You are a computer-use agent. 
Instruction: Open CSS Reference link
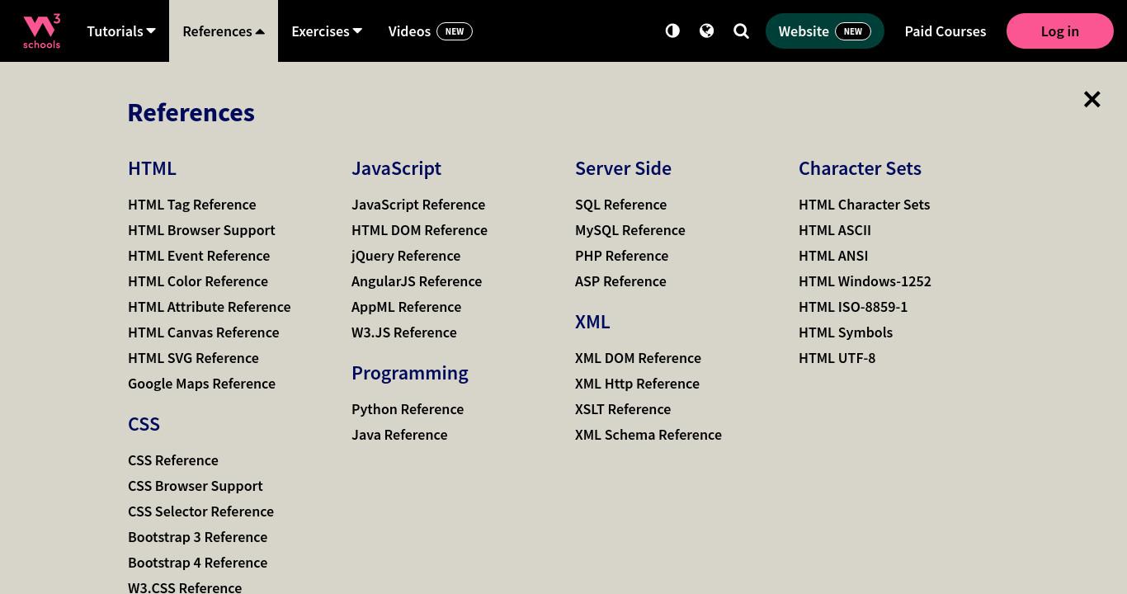tap(173, 460)
